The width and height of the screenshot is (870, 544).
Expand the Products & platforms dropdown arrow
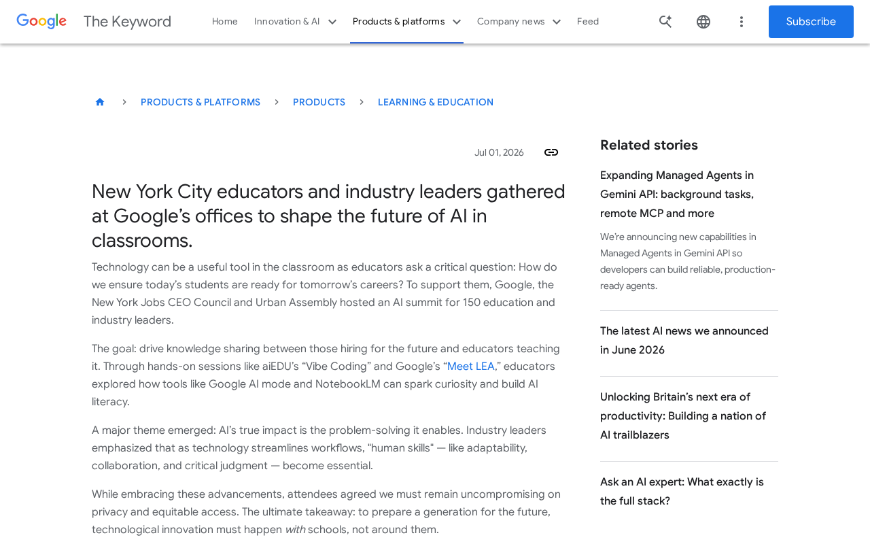[457, 22]
